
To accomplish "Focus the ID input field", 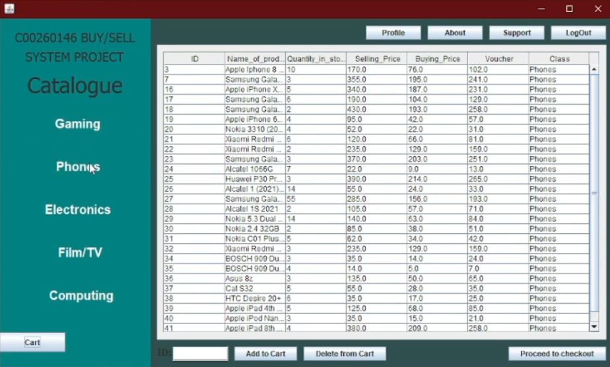I will point(200,353).
